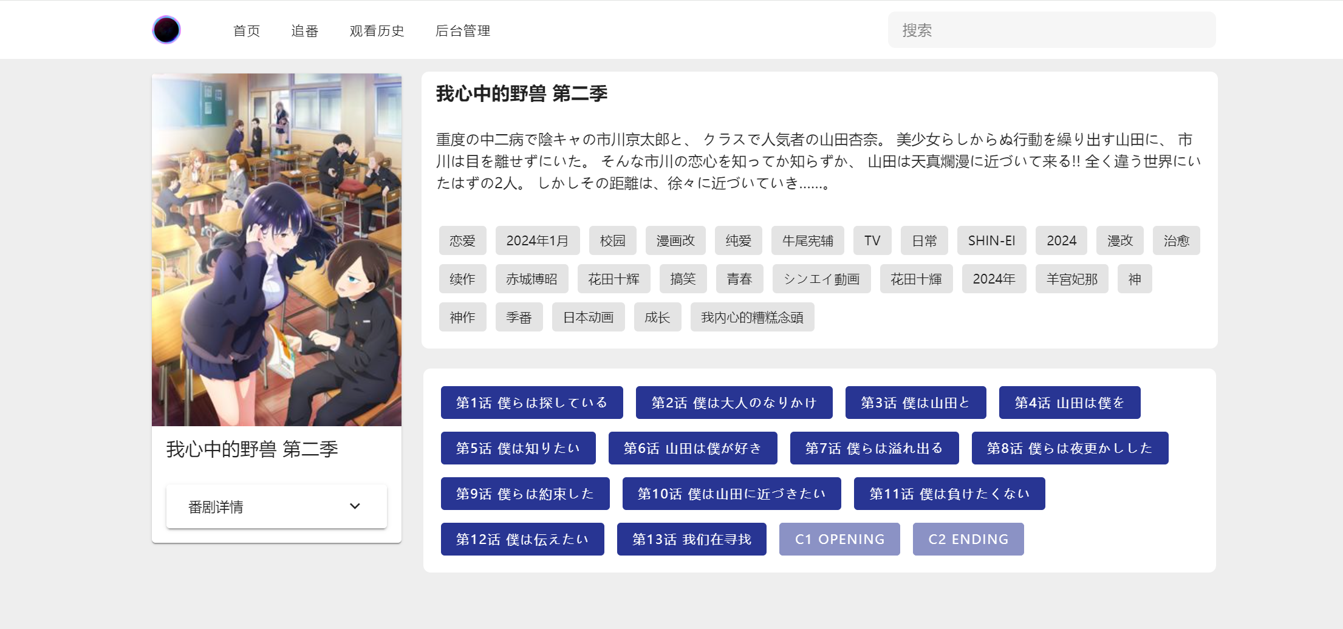The width and height of the screenshot is (1343, 629).
Task: Open the 首页 nav item
Action: (247, 30)
